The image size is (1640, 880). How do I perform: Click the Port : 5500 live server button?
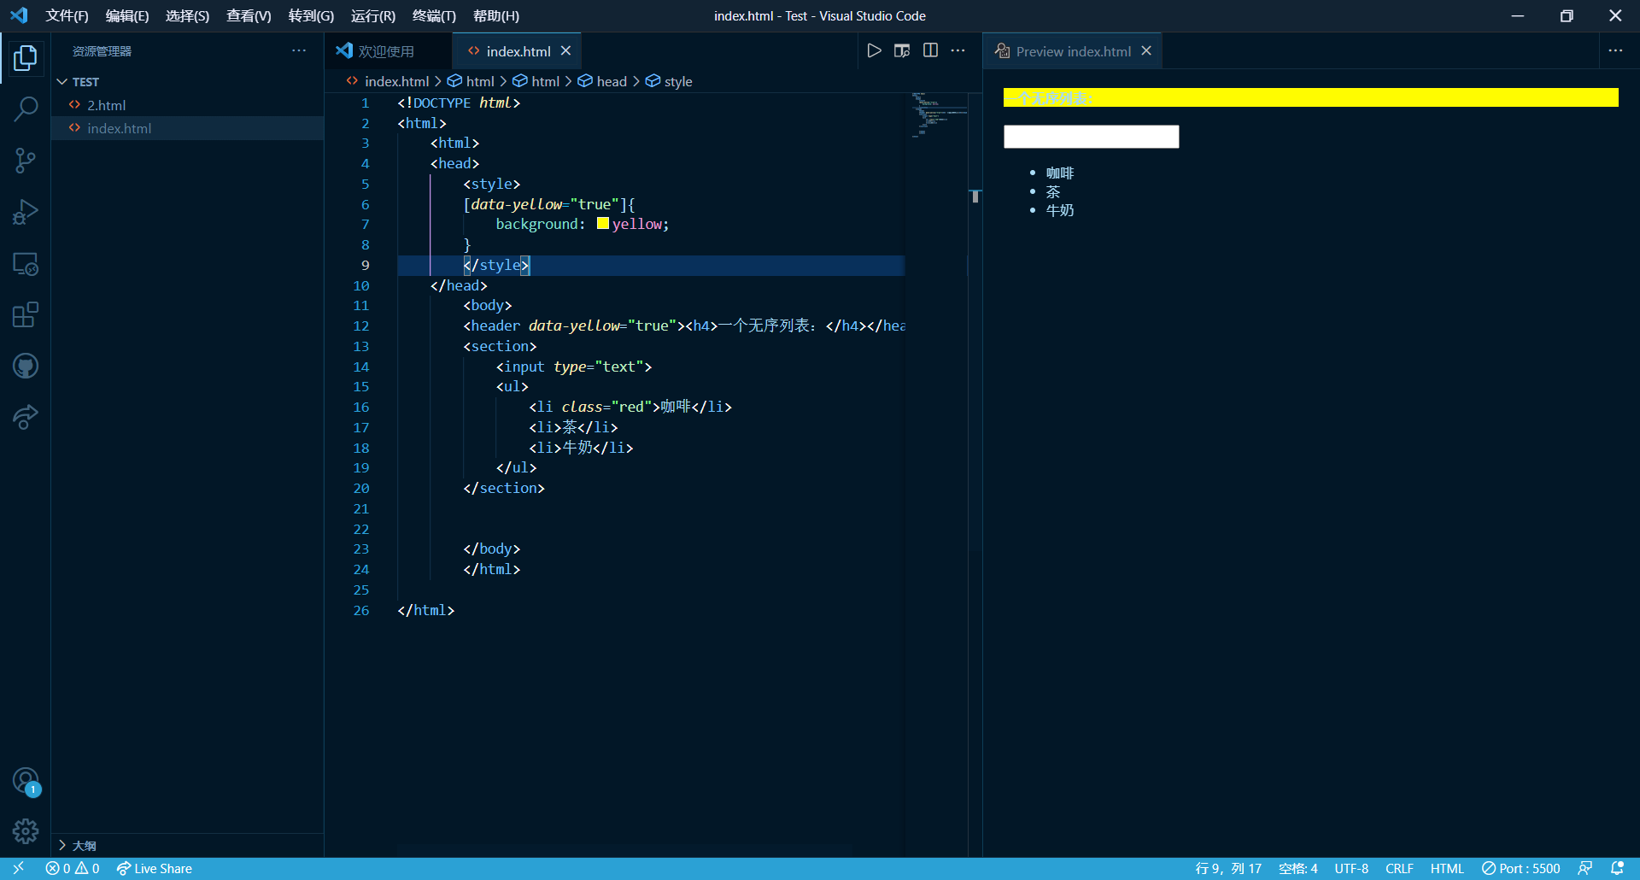pyautogui.click(x=1521, y=869)
